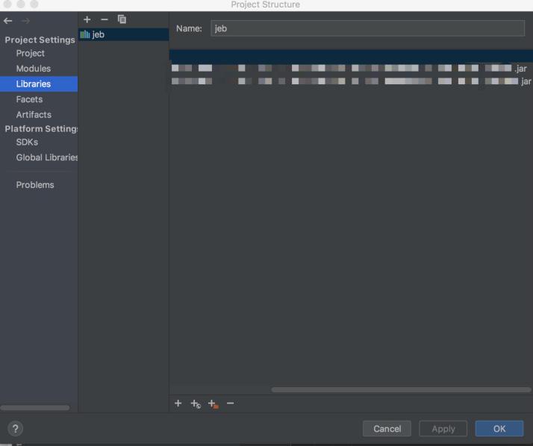Viewport: 533px width, 446px height.
Task: Add a class root to the library
Action: (178, 403)
